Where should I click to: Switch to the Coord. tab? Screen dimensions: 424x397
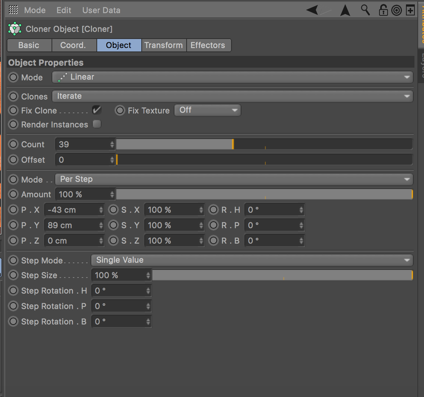(x=74, y=45)
